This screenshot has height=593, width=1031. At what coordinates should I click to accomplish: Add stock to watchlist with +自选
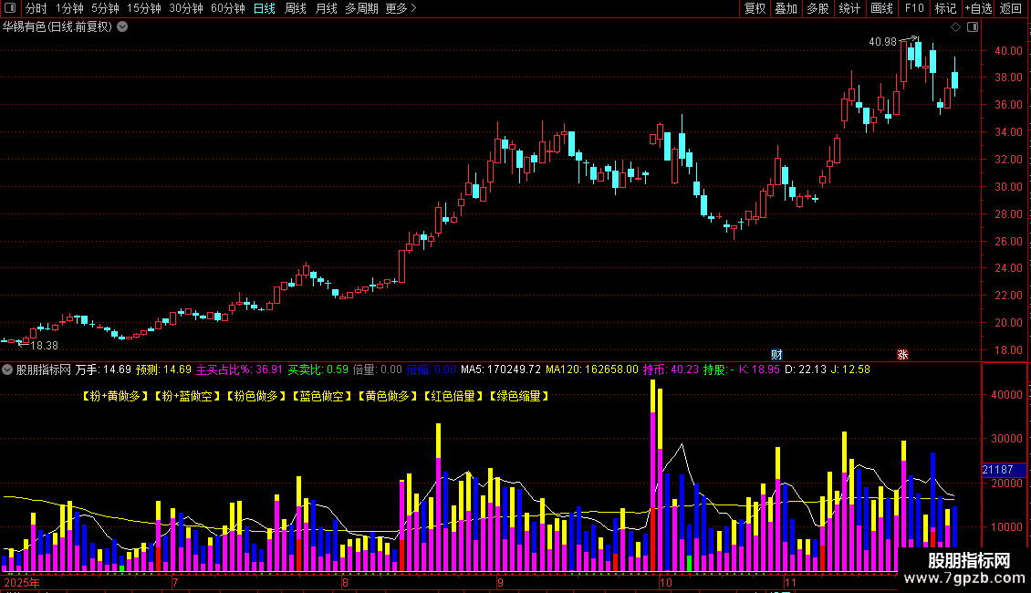pyautogui.click(x=978, y=8)
